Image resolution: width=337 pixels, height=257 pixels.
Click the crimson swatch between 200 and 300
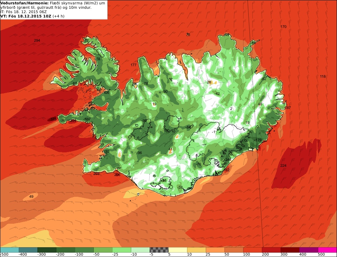271,250
